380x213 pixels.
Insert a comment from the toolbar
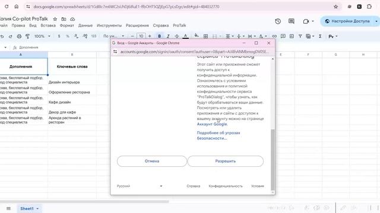click(283, 36)
